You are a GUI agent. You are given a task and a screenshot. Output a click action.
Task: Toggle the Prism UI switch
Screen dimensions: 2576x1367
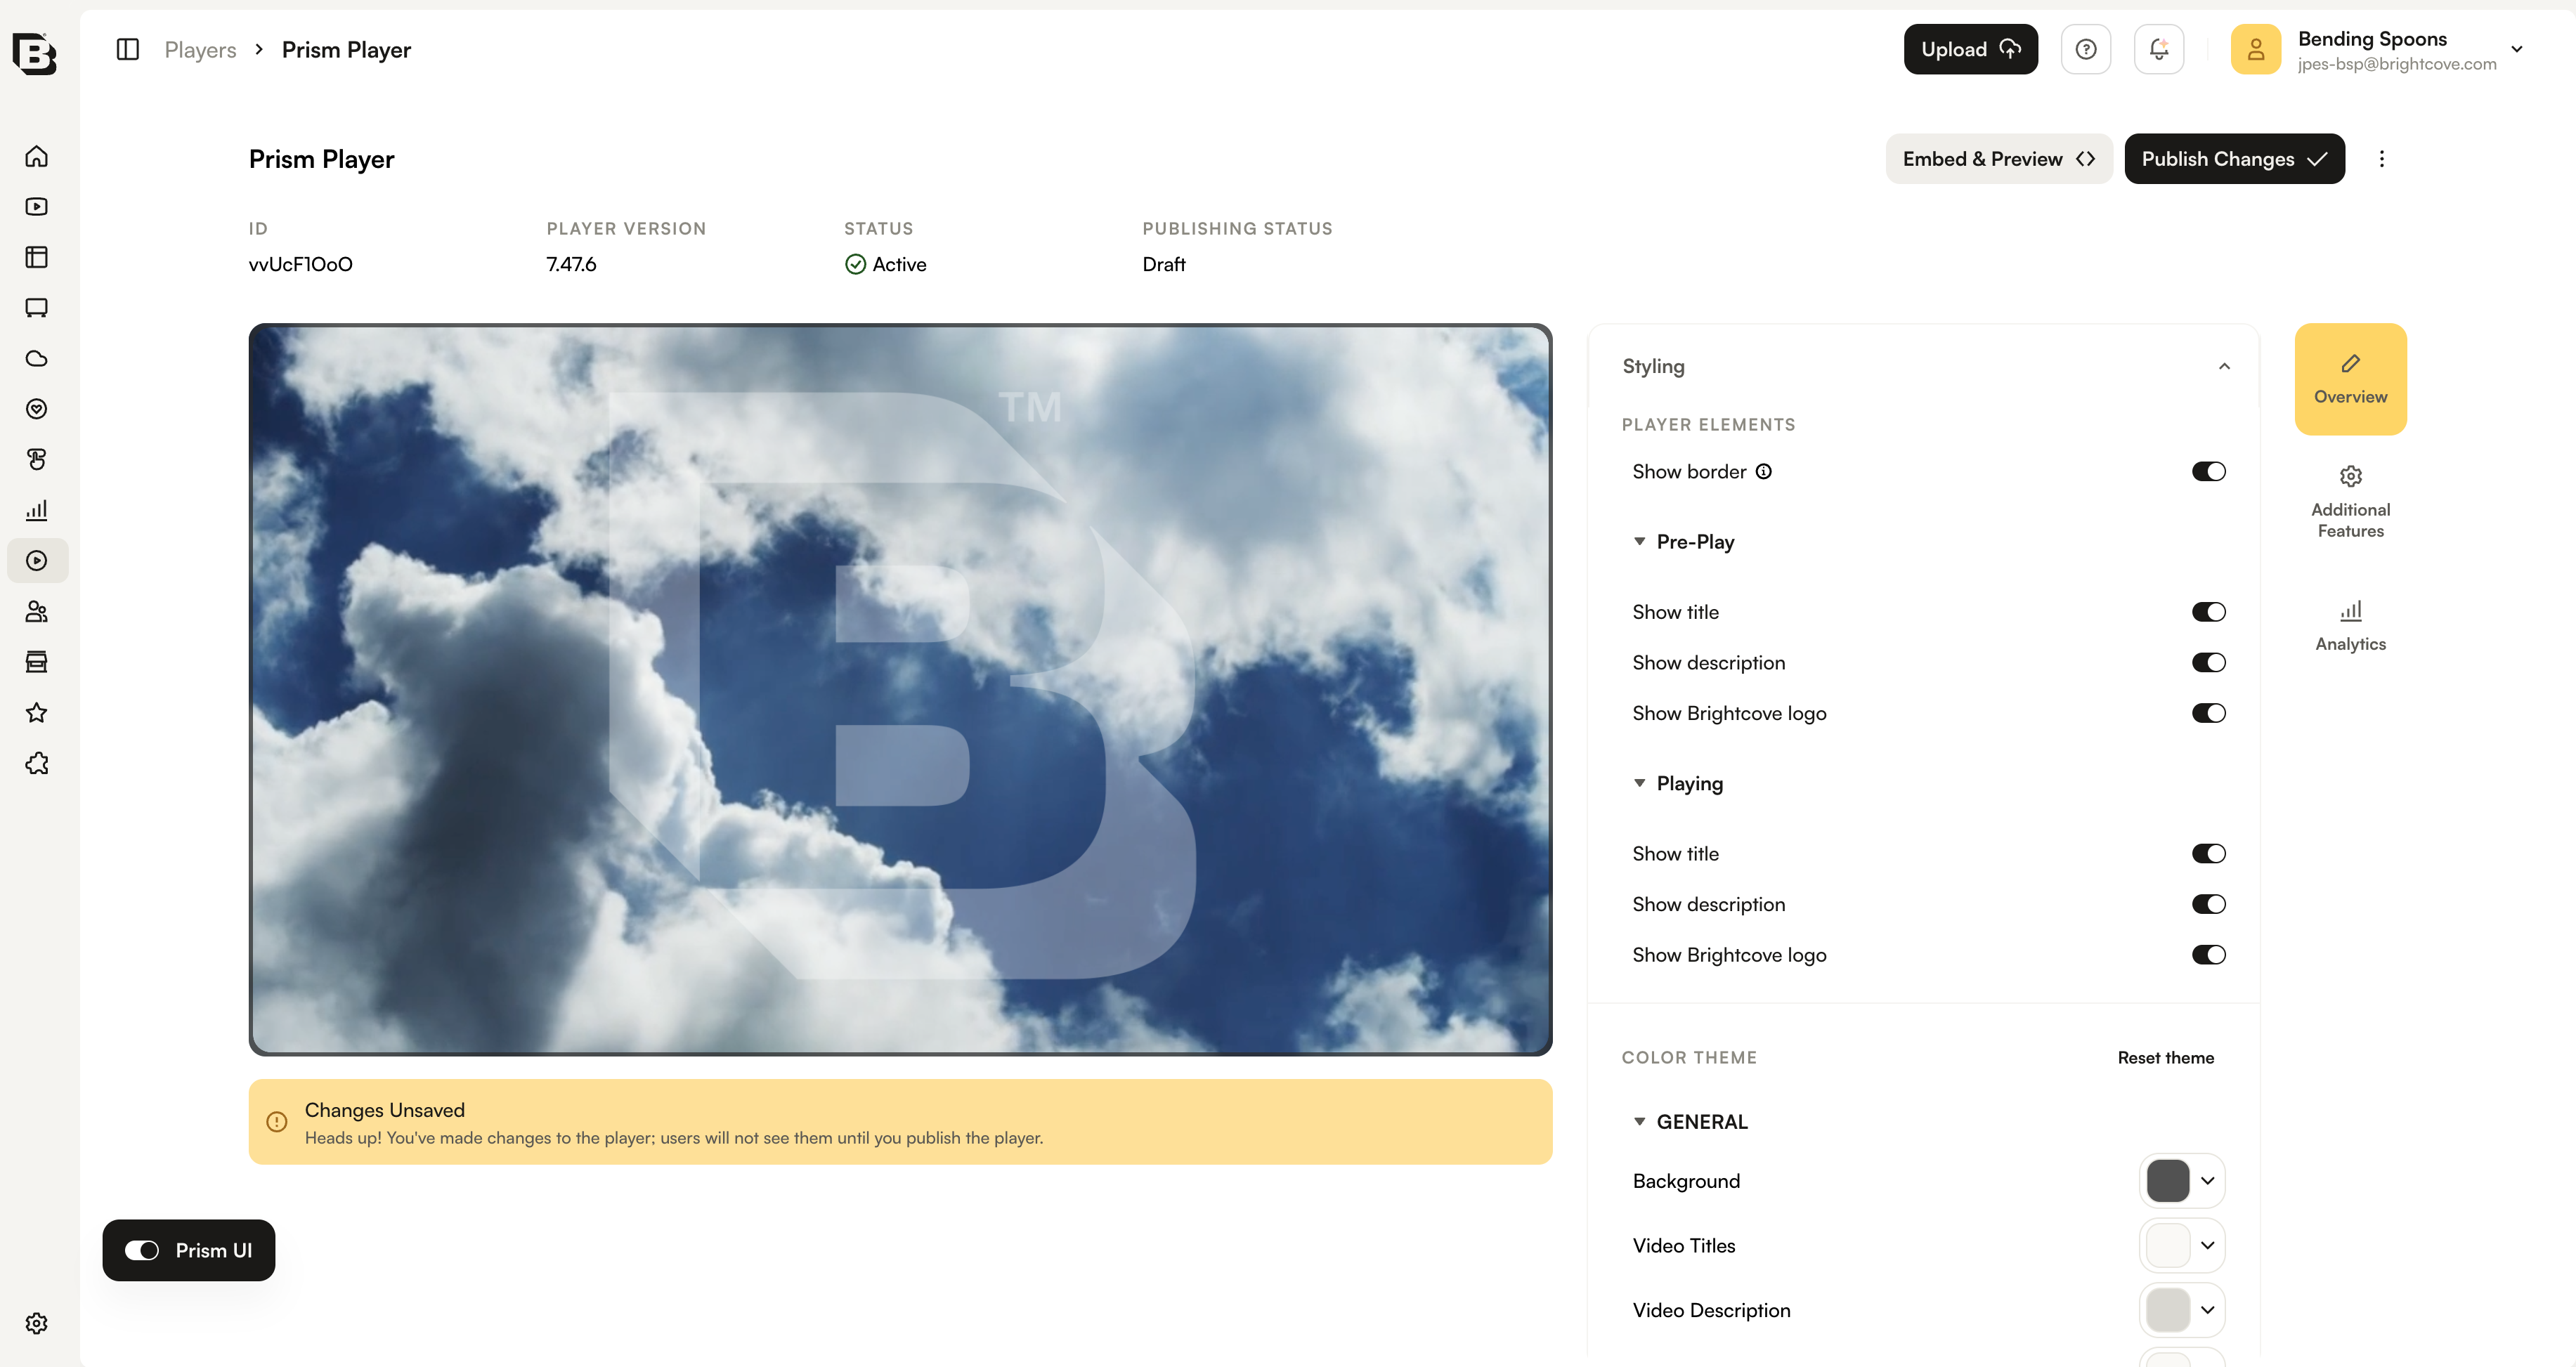[142, 1251]
